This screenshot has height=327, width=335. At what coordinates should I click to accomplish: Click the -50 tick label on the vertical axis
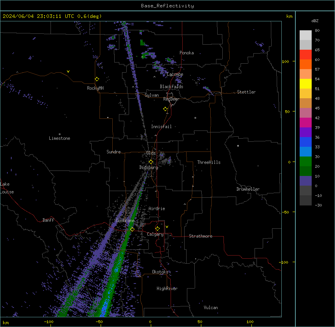pyautogui.click(x=285, y=212)
